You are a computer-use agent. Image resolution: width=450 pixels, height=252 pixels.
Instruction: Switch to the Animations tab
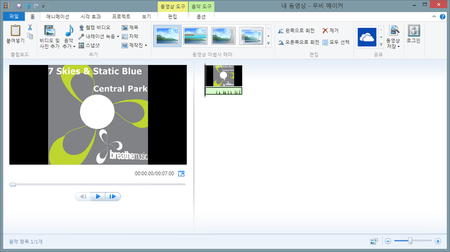click(58, 17)
